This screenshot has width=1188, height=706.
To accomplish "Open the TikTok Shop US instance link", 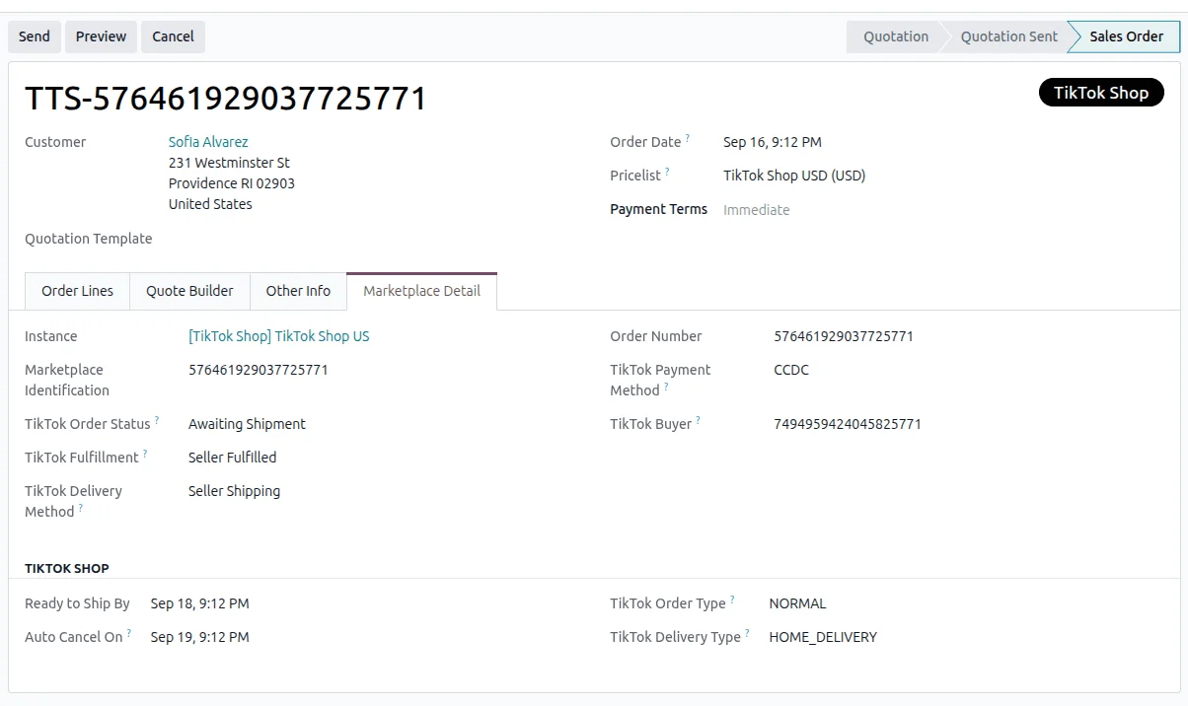I will pos(279,336).
